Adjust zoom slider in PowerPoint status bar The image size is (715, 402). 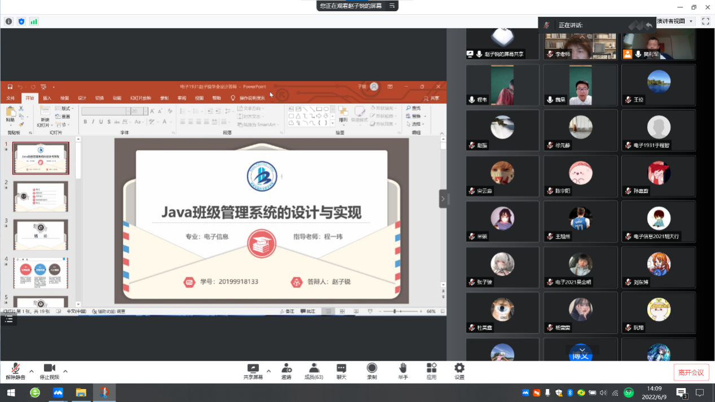[401, 311]
